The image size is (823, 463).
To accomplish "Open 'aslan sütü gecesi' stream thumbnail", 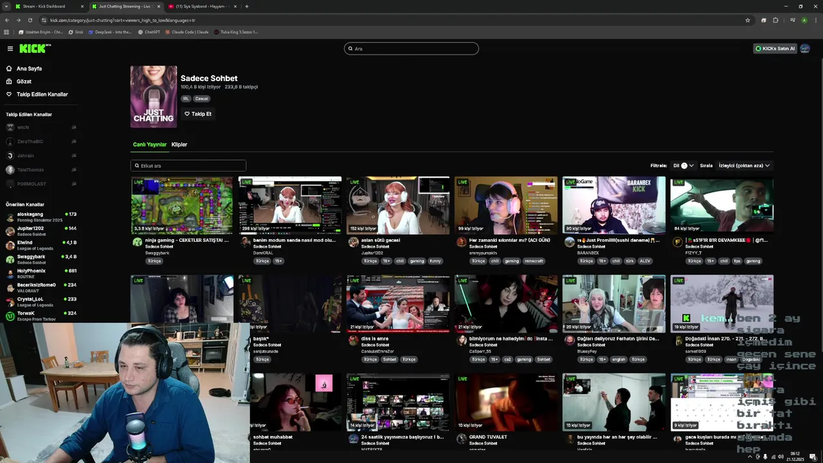I will pos(398,205).
